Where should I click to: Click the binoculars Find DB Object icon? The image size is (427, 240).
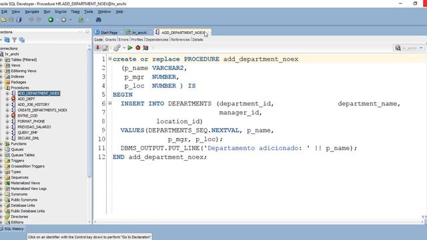point(99,19)
